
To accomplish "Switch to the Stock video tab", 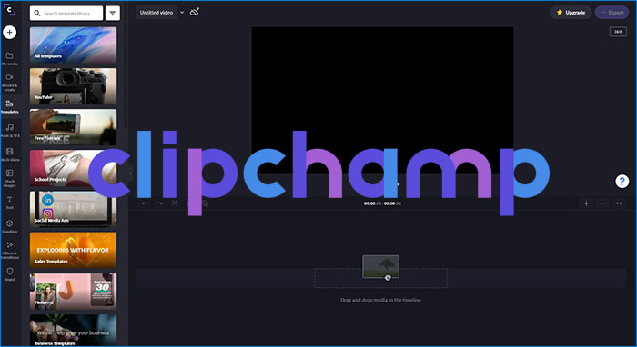I will pos(9,154).
